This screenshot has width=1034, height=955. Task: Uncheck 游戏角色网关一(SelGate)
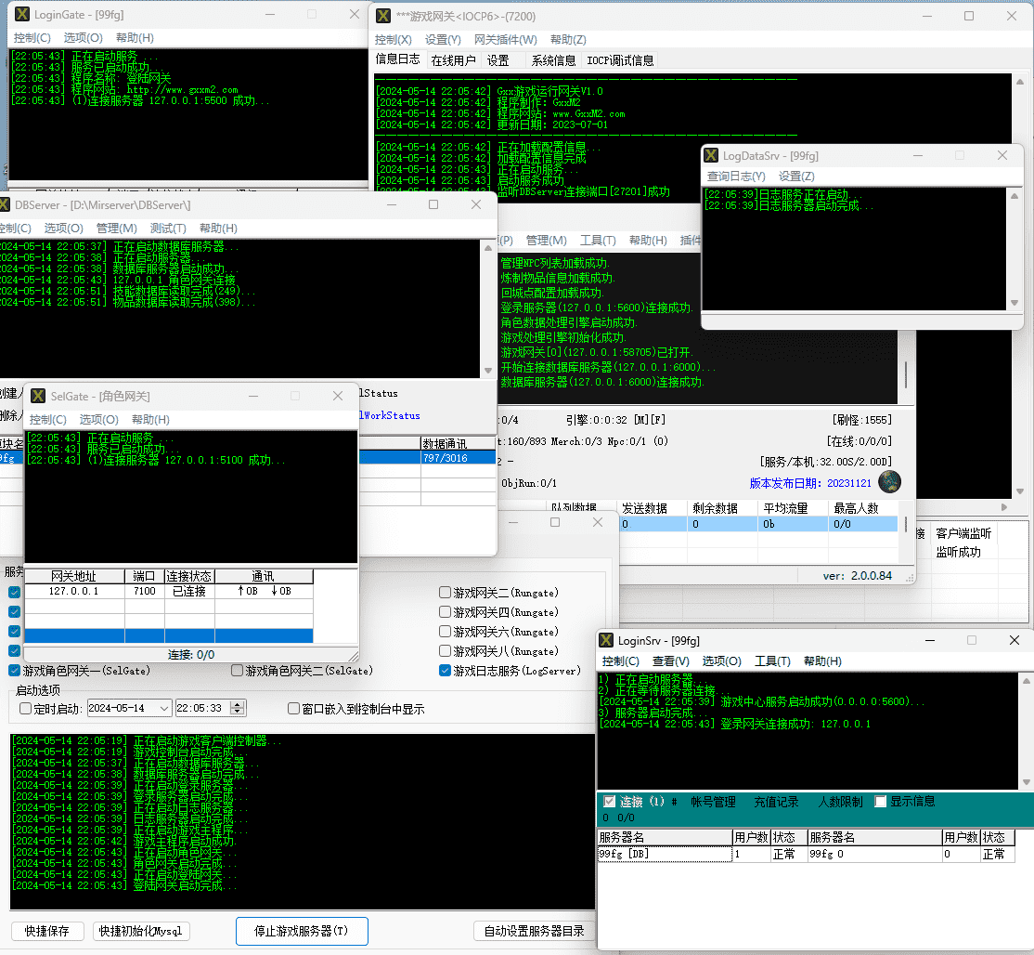pos(14,671)
